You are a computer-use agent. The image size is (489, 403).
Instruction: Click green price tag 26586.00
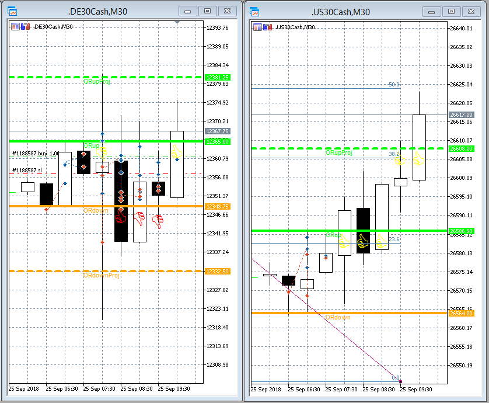pyautogui.click(x=462, y=231)
